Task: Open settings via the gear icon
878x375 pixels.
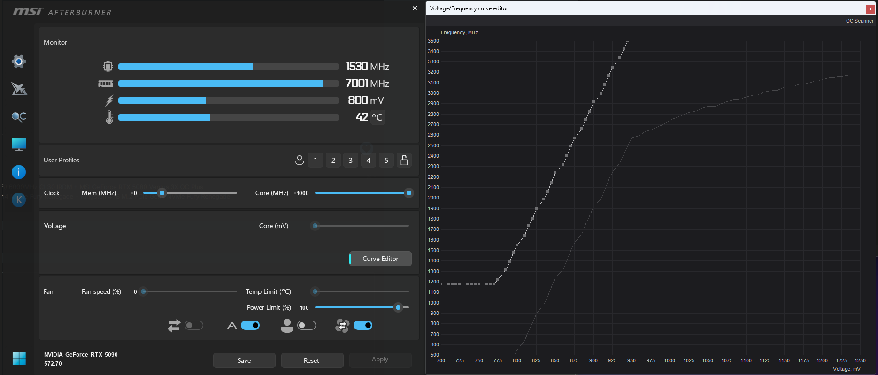Action: coord(19,61)
